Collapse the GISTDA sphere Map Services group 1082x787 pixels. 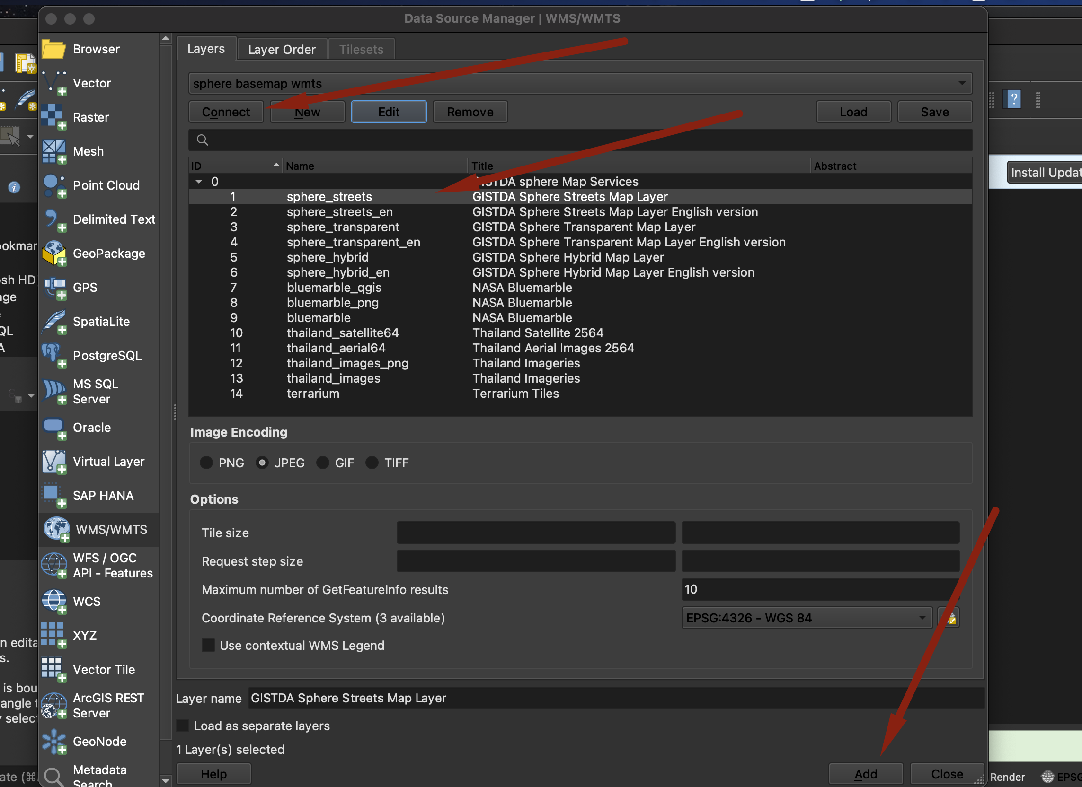pyautogui.click(x=199, y=181)
